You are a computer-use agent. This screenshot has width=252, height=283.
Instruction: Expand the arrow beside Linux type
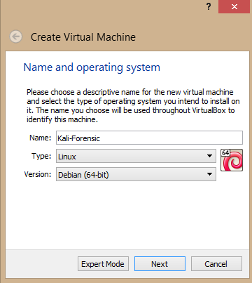coord(209,156)
